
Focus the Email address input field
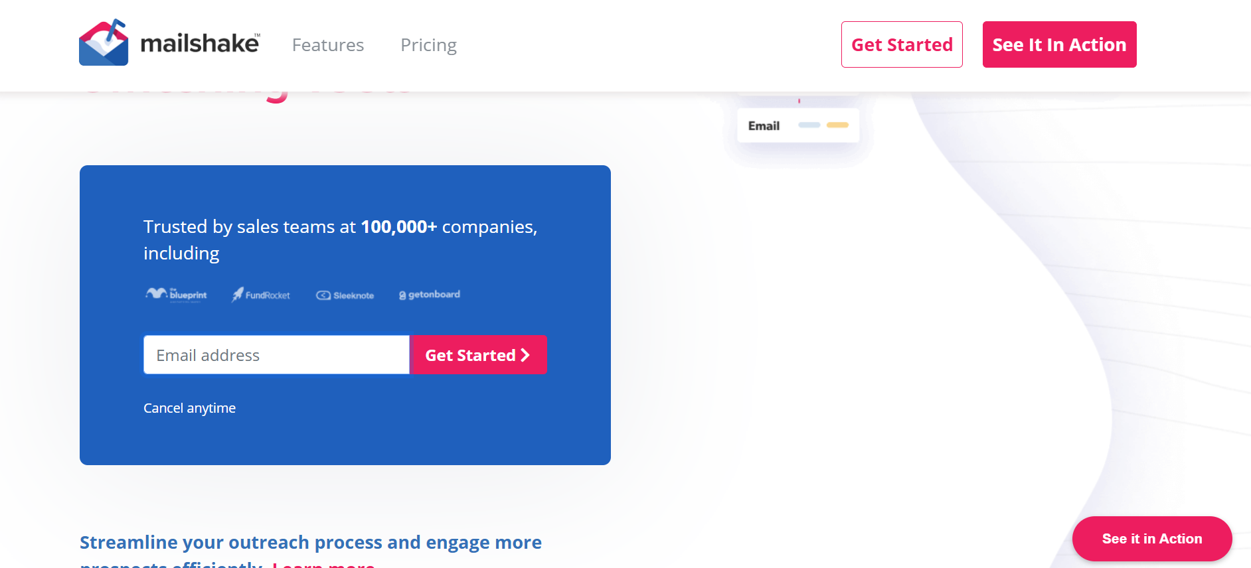(276, 355)
